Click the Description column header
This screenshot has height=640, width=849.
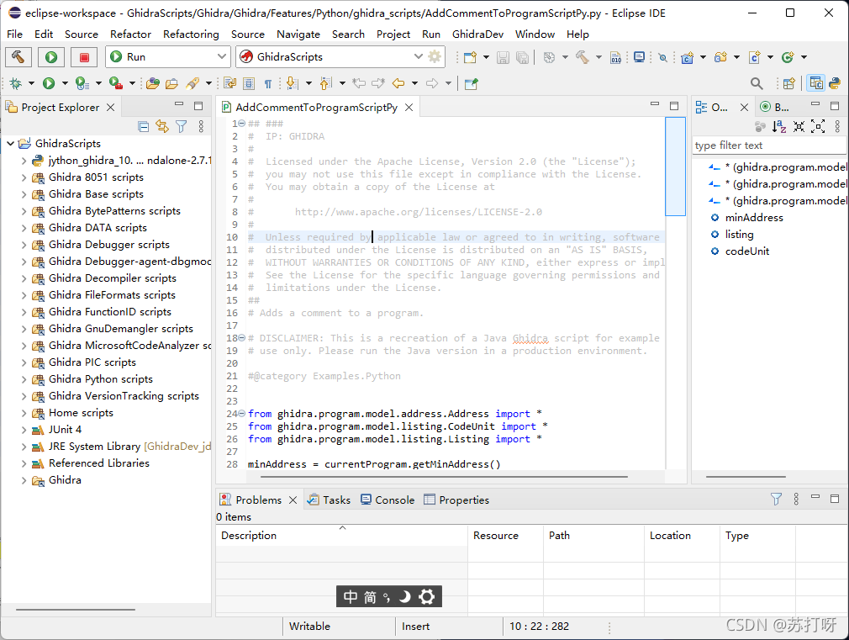point(341,536)
